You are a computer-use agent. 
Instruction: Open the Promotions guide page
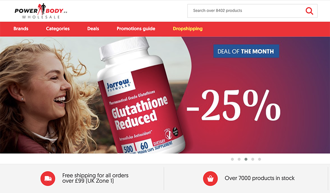coord(136,29)
